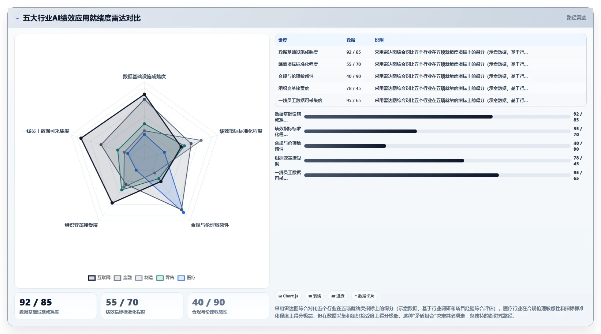
Task: Click the 维度 column header
Action: pyautogui.click(x=283, y=40)
